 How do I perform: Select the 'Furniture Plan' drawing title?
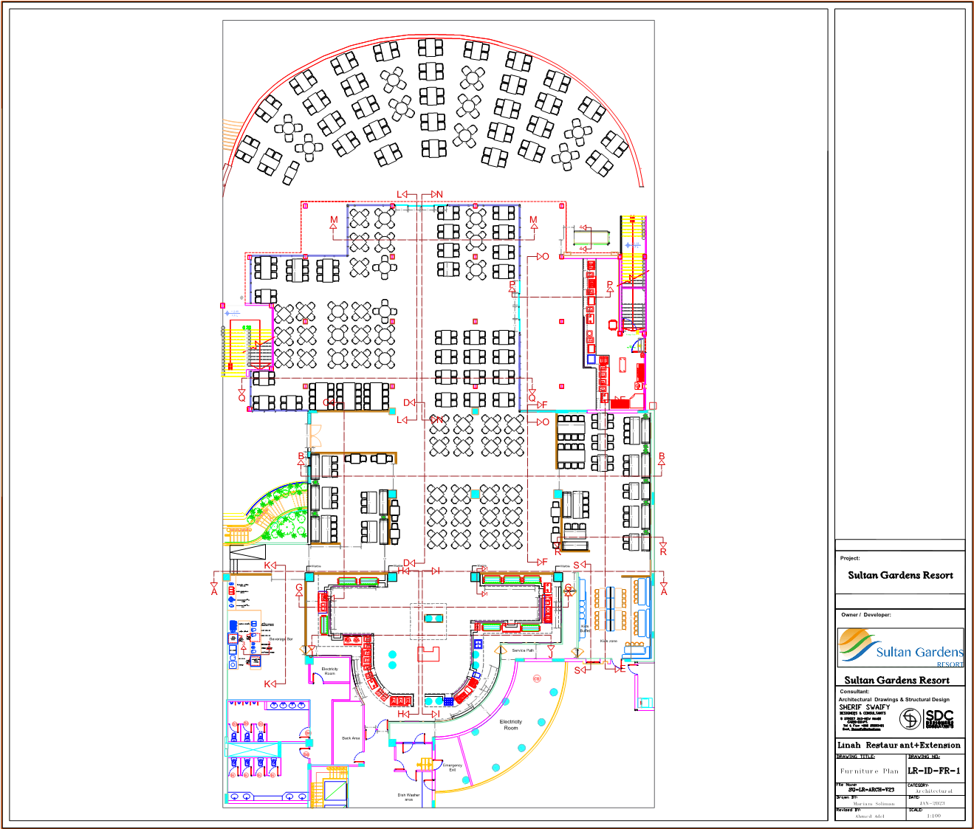tap(869, 771)
